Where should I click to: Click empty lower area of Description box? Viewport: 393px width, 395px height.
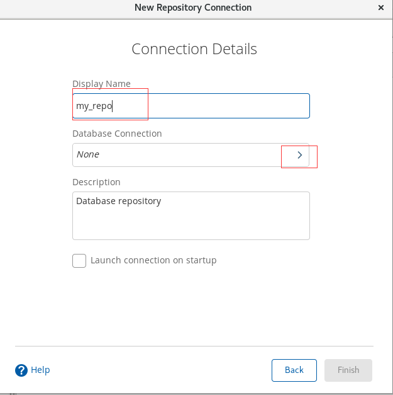coord(191,226)
